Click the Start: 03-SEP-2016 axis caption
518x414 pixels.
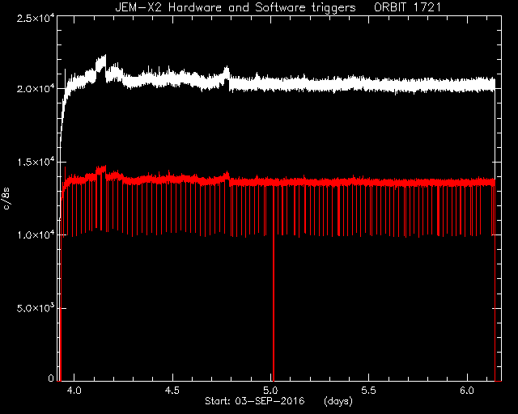pos(254,401)
